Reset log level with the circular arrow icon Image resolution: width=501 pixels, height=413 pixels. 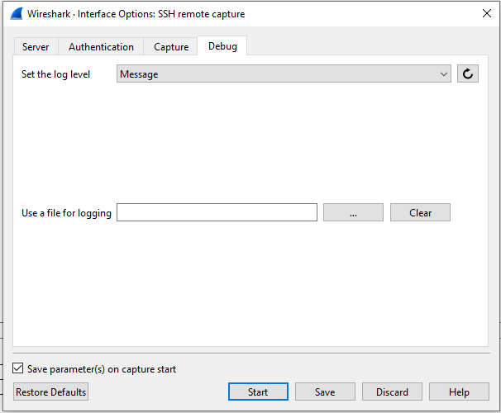pyautogui.click(x=468, y=74)
